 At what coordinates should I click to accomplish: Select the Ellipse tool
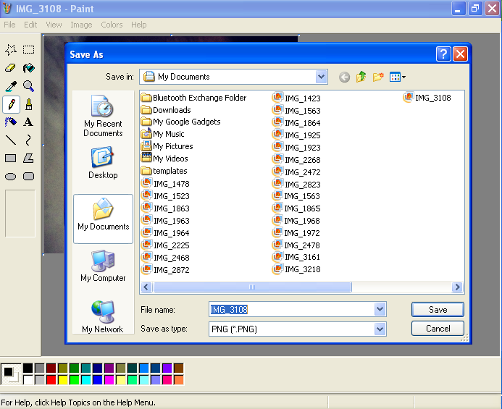(11, 177)
